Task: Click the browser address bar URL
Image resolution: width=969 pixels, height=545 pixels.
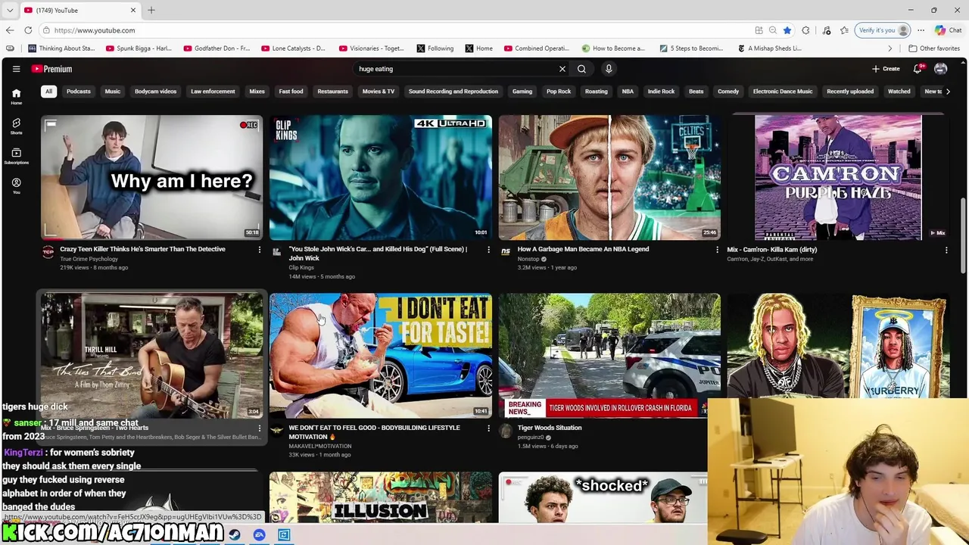Action: point(95,30)
